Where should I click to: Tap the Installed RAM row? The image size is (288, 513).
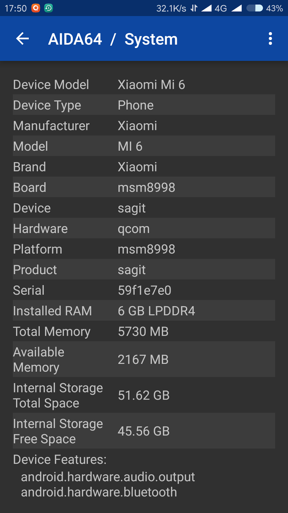pos(144,311)
